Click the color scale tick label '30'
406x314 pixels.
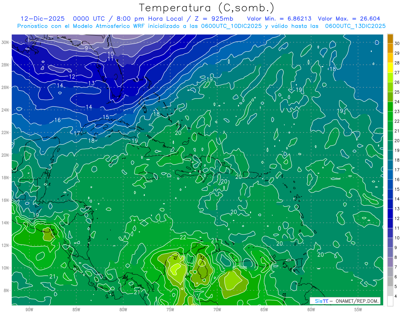tap(397, 43)
